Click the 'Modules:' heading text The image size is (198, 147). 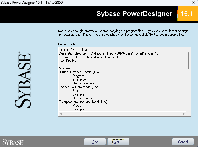(65, 68)
